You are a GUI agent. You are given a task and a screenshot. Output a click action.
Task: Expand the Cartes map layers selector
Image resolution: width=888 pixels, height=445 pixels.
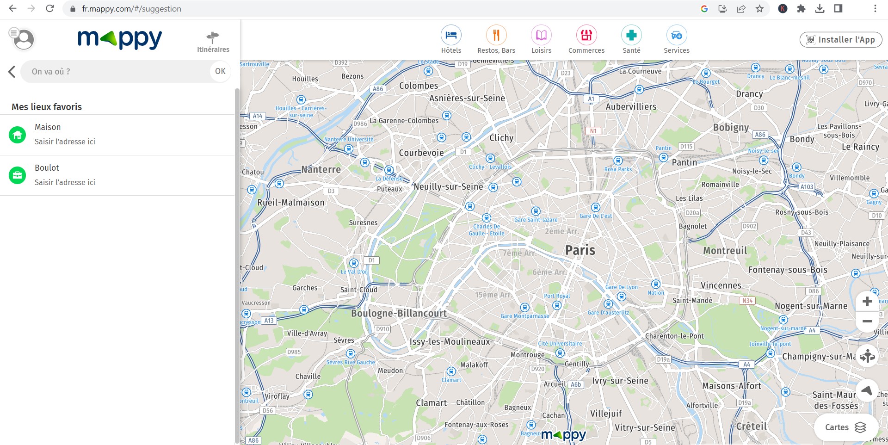pos(845,427)
